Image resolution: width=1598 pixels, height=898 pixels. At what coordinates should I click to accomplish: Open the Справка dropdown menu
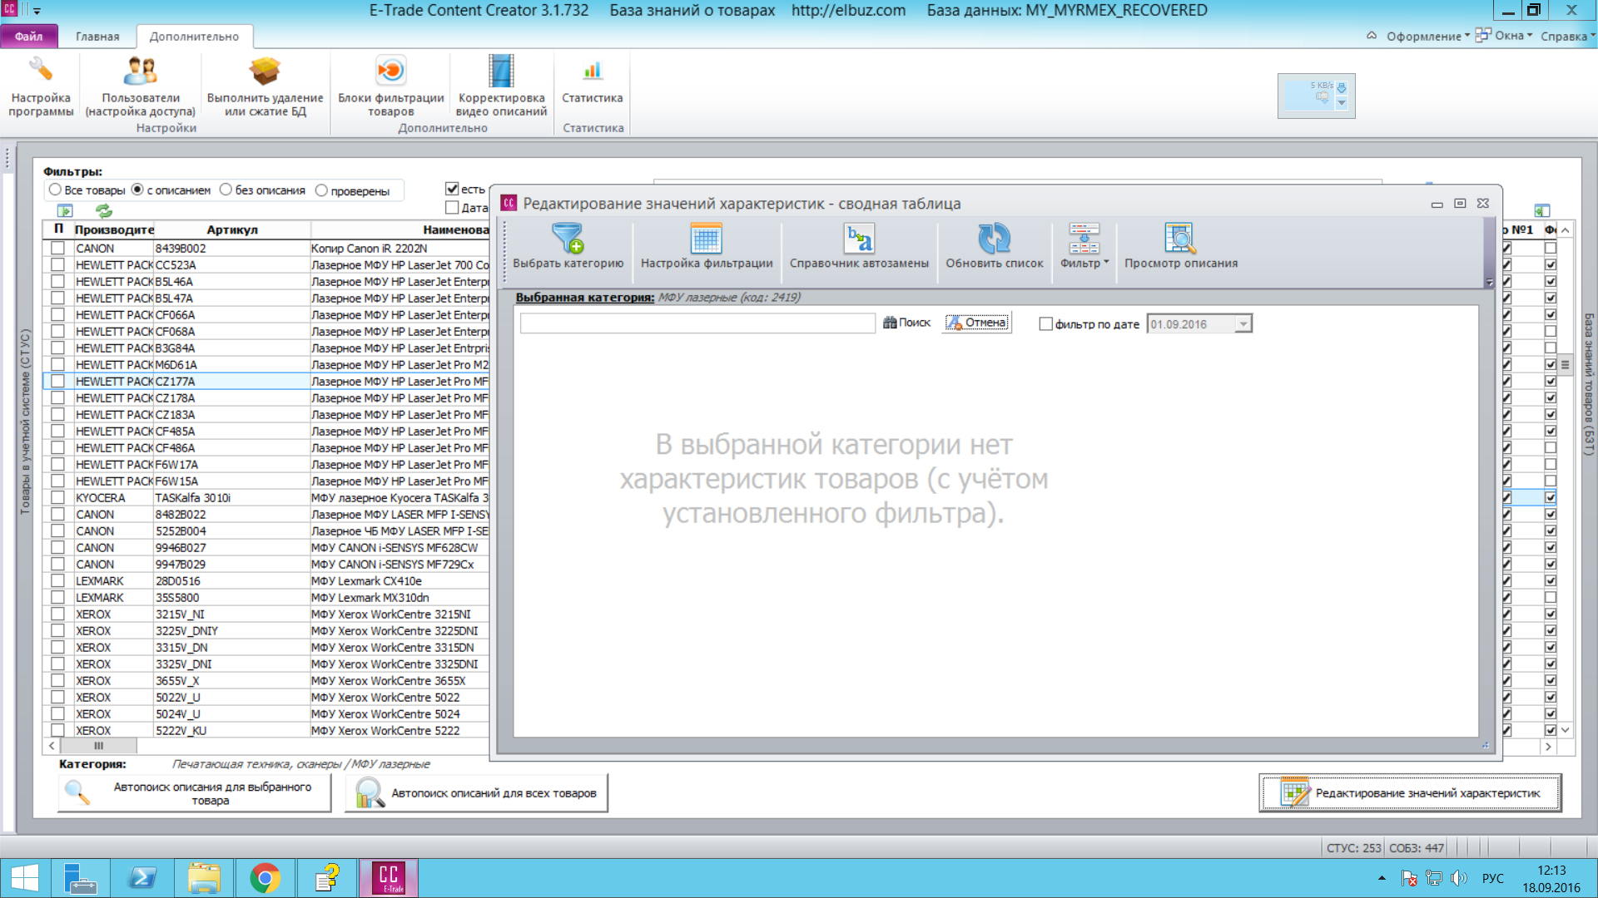tap(1568, 36)
